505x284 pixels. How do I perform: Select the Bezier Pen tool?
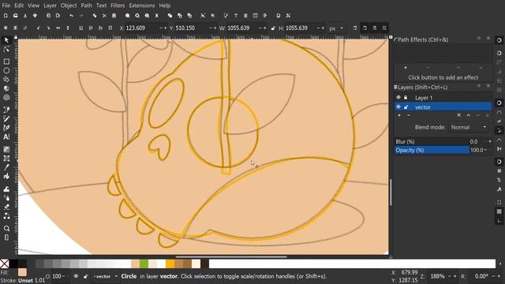(6, 110)
